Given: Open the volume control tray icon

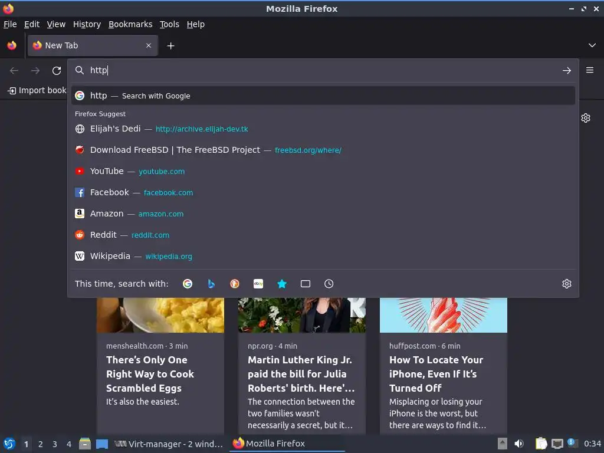Looking at the screenshot, I should tap(519, 444).
